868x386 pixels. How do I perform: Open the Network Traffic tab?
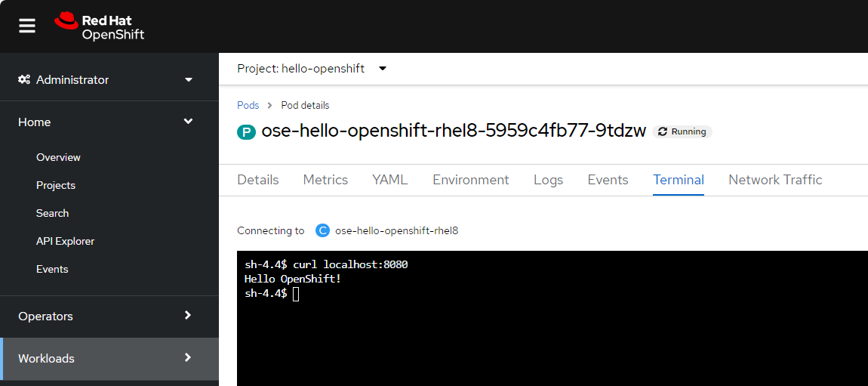click(x=775, y=180)
